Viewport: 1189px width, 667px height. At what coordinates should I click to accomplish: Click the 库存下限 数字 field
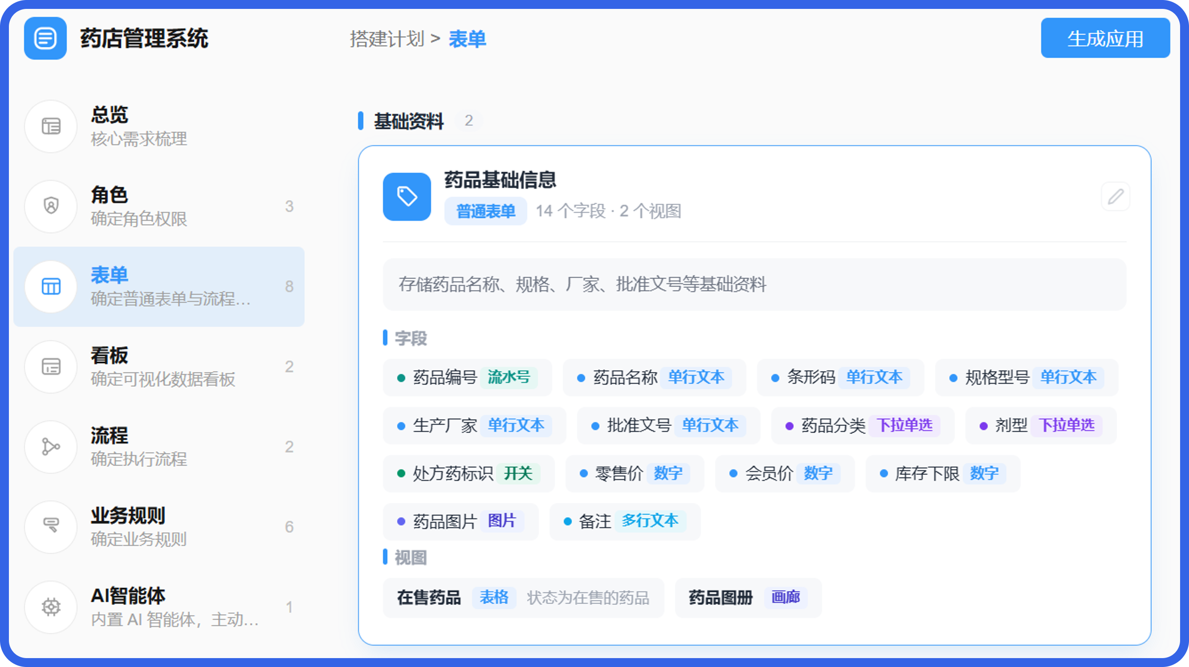(943, 473)
